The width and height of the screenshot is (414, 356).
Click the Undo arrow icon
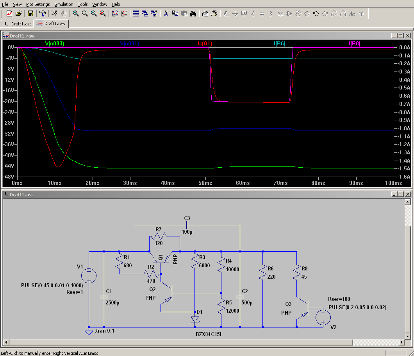click(316, 13)
